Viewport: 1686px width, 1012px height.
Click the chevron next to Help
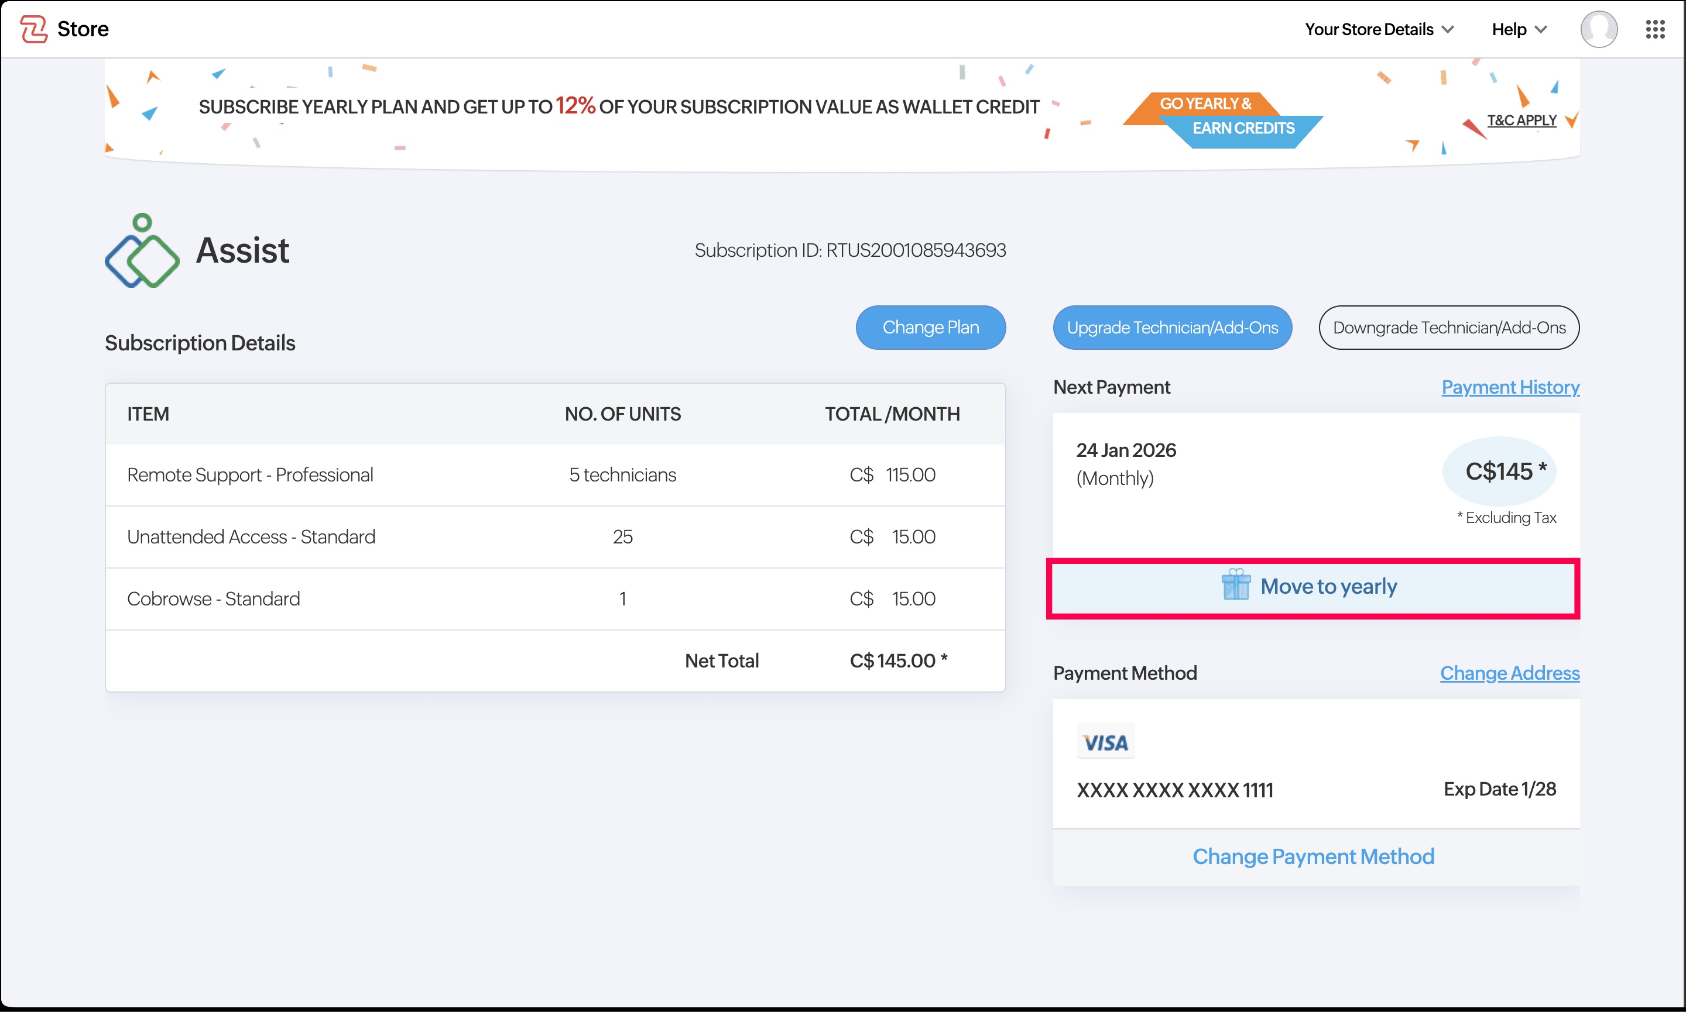(1540, 29)
